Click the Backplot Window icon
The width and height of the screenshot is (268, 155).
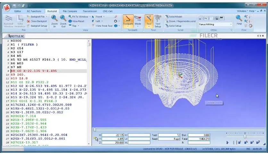pos(8,20)
